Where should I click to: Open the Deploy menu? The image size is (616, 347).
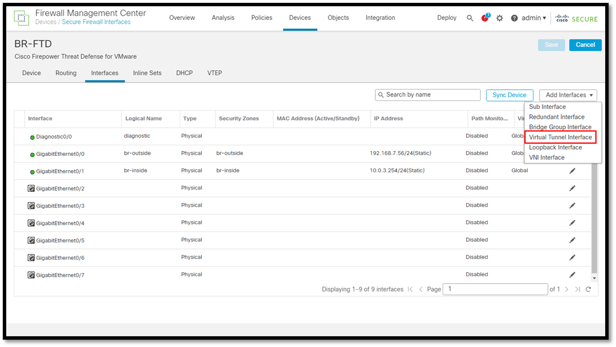(x=447, y=18)
